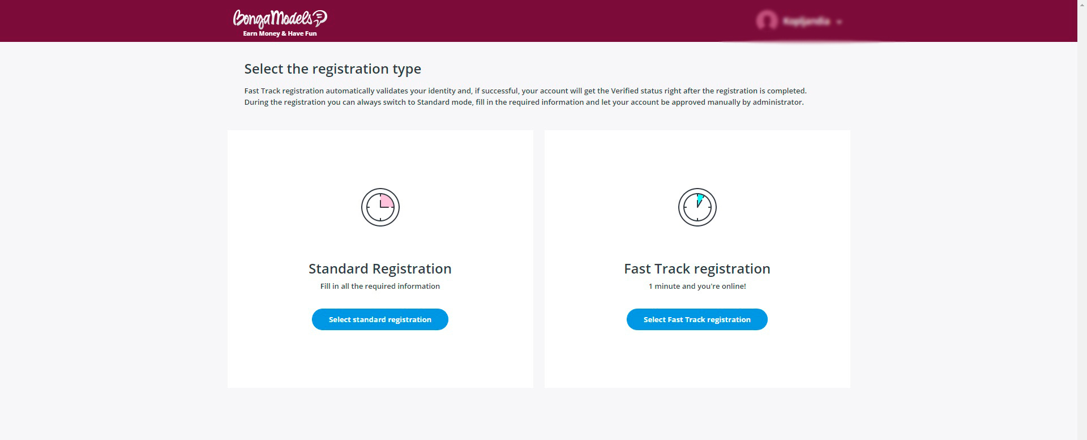Viewport: 1087px width, 440px height.
Task: Expand the account dropdown arrow
Action: click(839, 22)
